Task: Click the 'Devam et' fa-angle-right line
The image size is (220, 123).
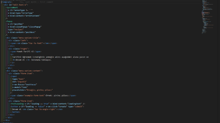Action: (x=38, y=109)
